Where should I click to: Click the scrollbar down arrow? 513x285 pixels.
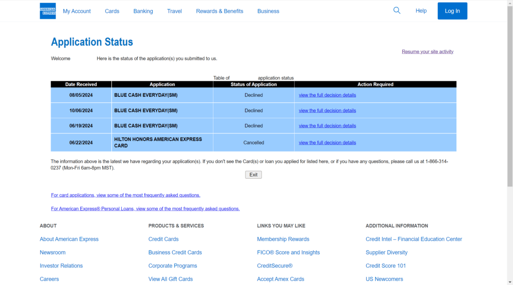(x=510, y=282)
